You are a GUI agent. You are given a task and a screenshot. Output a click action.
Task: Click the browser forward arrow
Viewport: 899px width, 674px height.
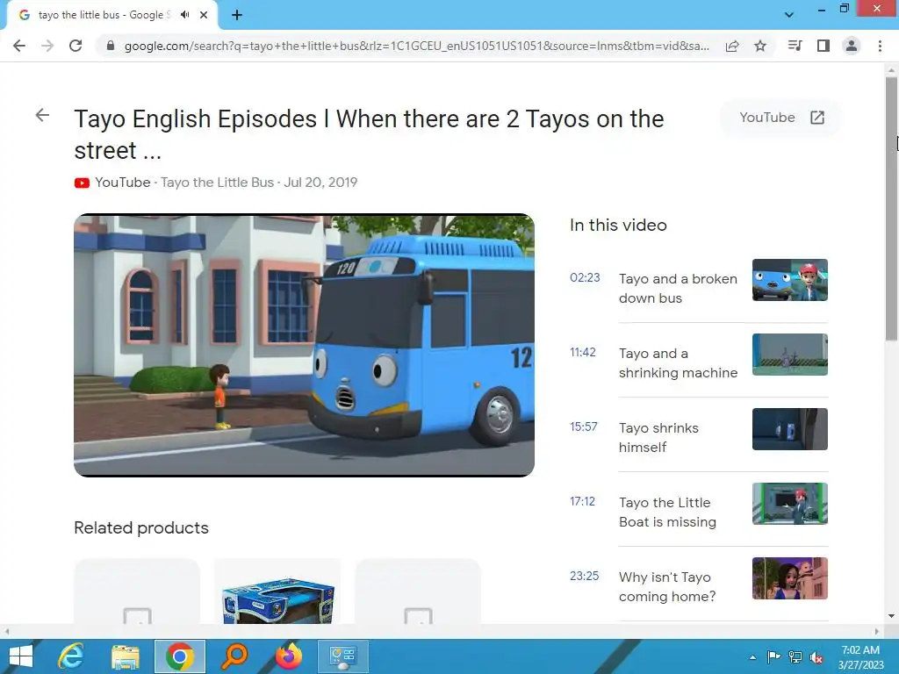pyautogui.click(x=47, y=46)
